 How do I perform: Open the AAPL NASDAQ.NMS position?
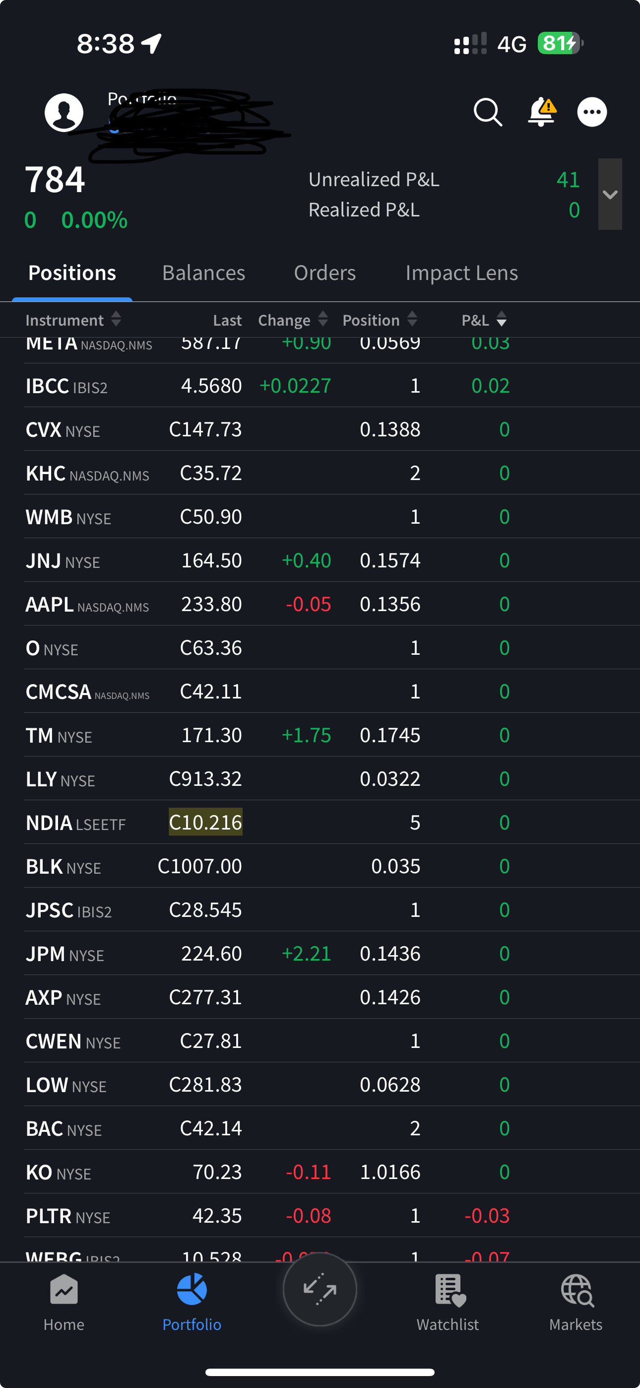(320, 604)
